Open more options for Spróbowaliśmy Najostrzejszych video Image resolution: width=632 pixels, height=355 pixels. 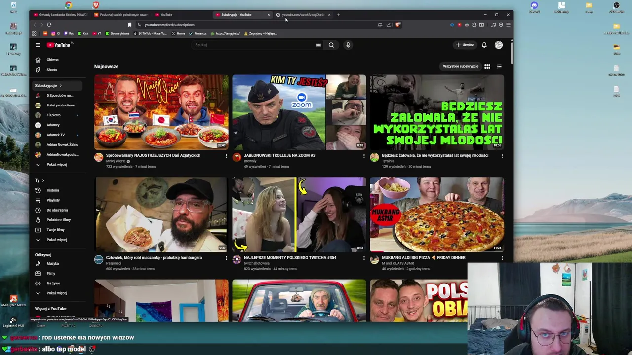coord(226,156)
